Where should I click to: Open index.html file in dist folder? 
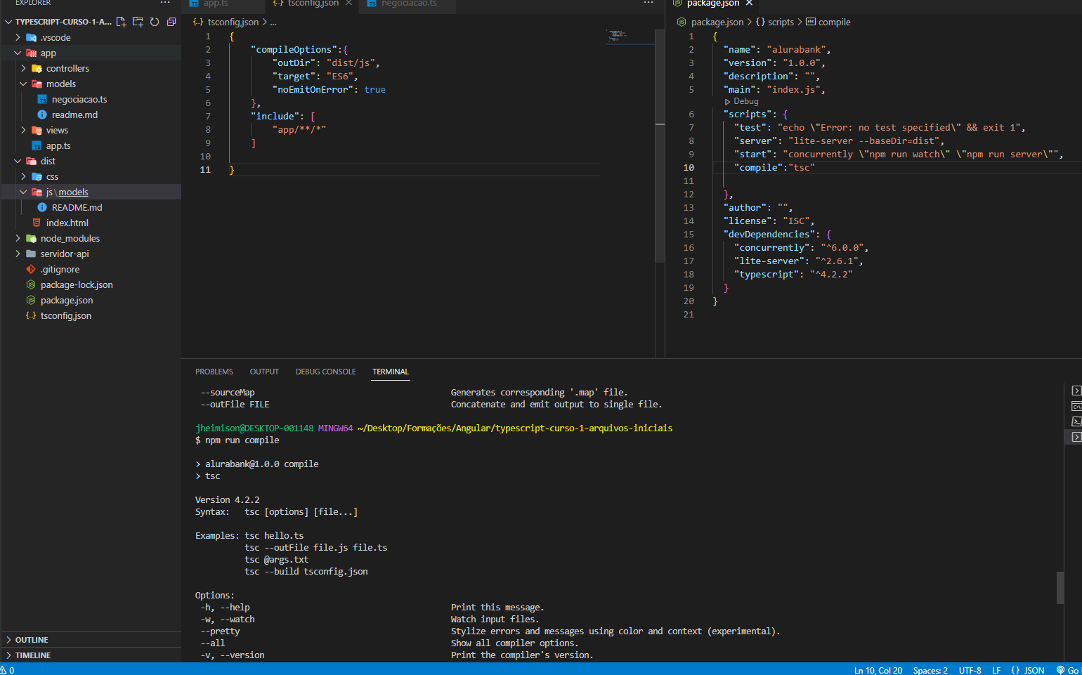point(67,223)
